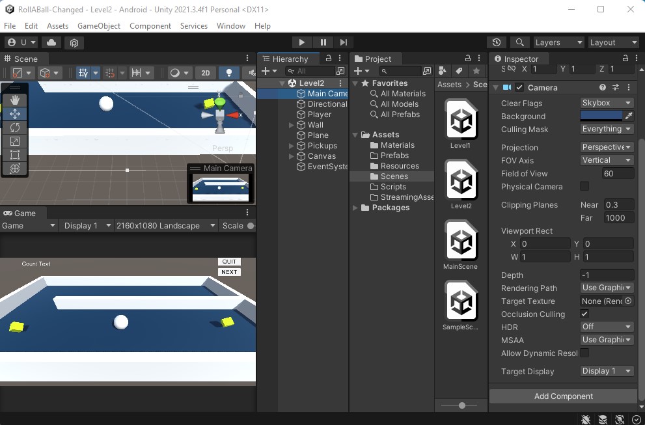Select the Rect Transform tool
The image size is (645, 425).
click(x=15, y=156)
